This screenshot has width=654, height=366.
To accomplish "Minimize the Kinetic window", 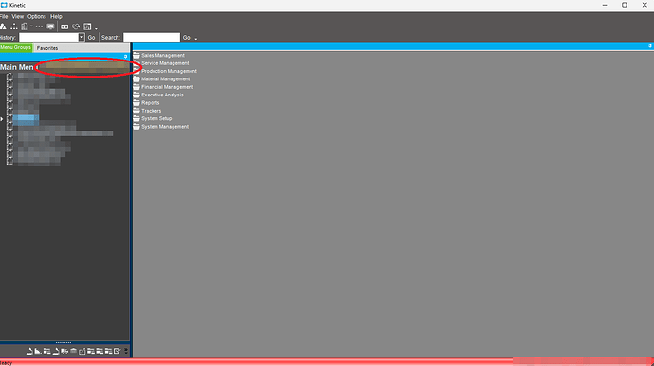I will coord(605,5).
